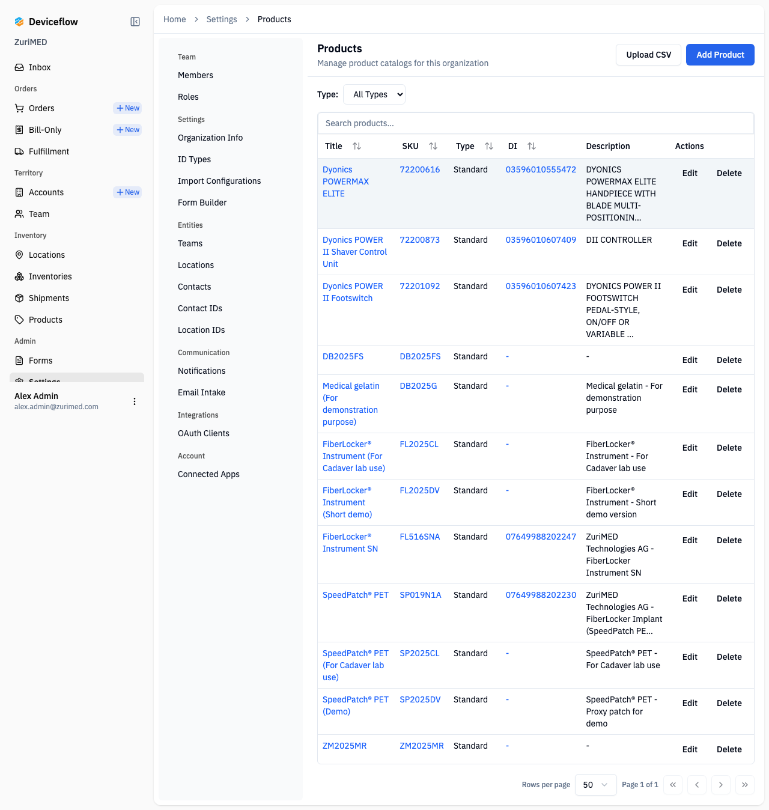Open user menu three-dot icon
The image size is (769, 810).
135,401
